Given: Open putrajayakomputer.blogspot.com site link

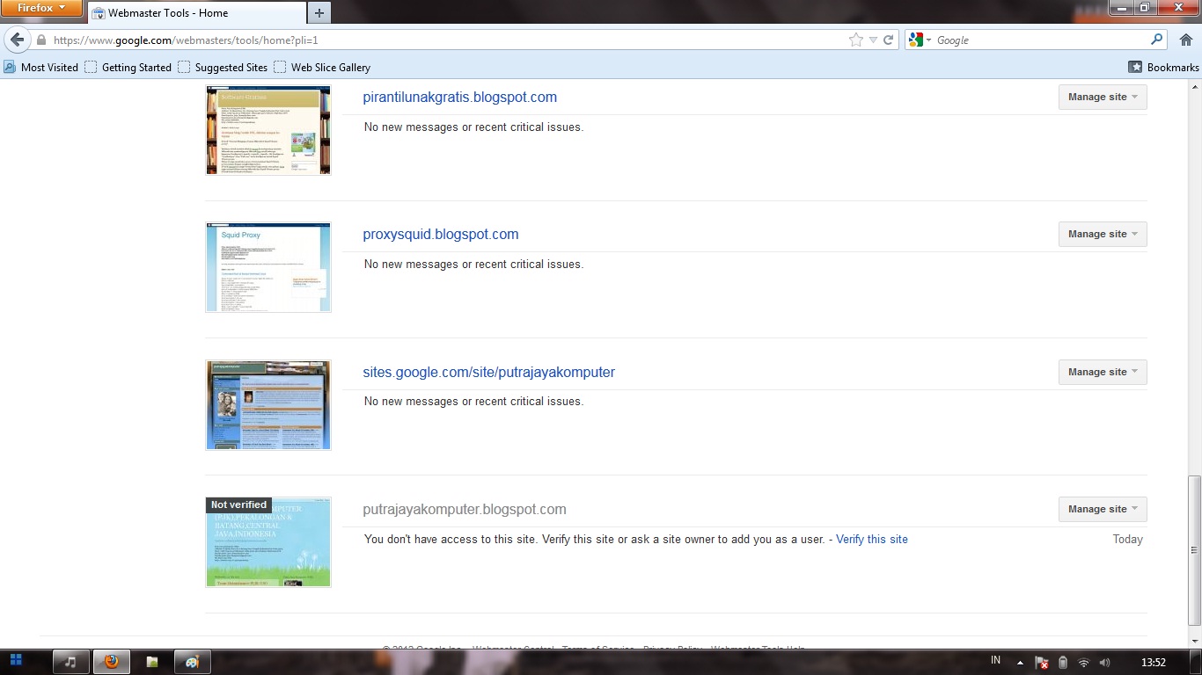Looking at the screenshot, I should pos(465,510).
